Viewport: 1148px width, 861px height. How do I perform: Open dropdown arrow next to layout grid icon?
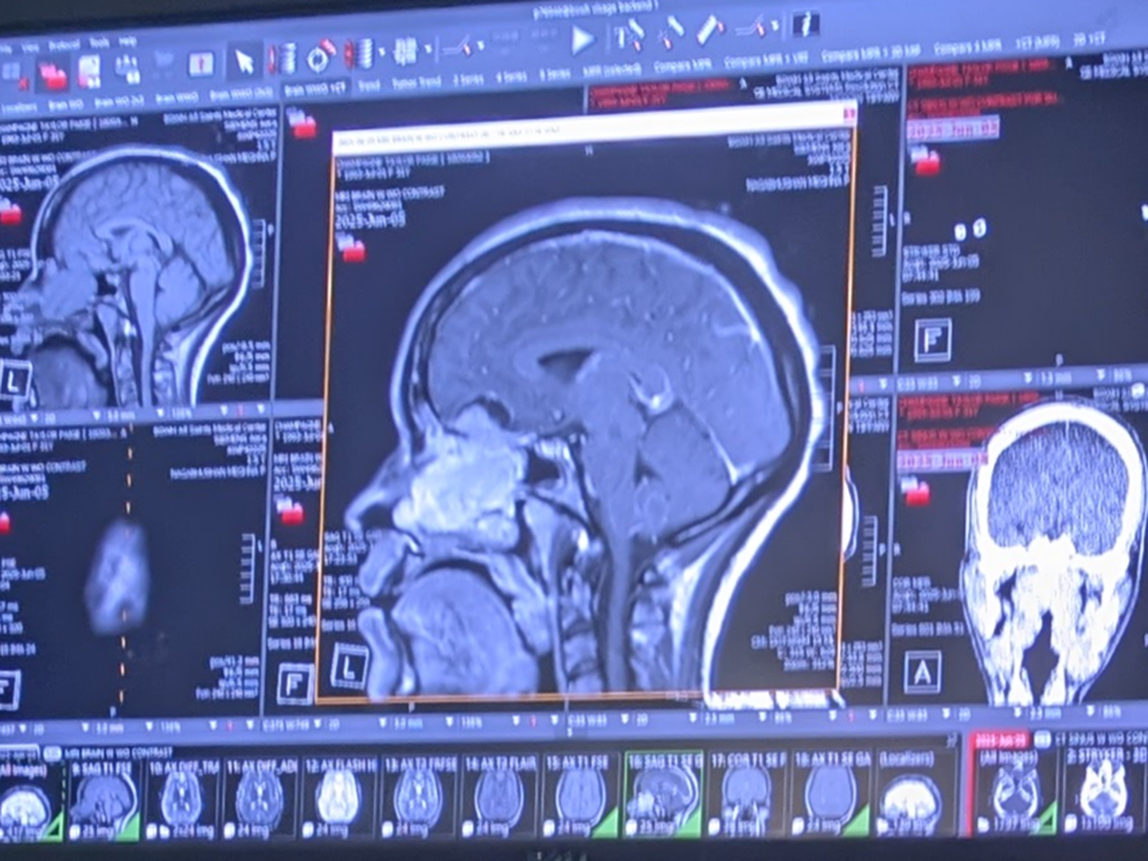click(427, 49)
